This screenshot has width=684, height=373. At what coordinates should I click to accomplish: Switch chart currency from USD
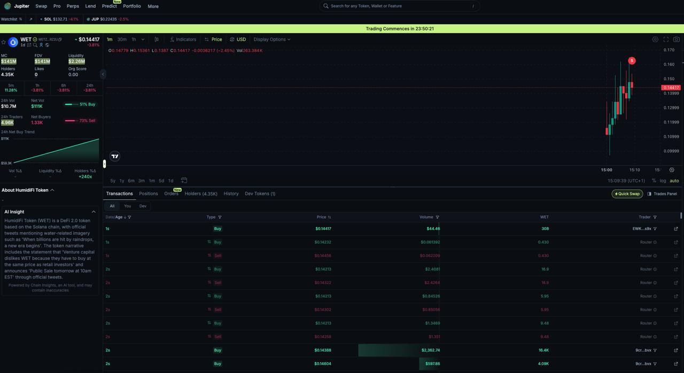238,40
